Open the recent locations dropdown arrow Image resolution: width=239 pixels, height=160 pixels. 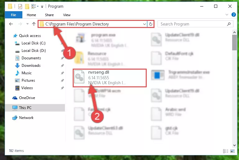pyautogui.click(x=27, y=24)
